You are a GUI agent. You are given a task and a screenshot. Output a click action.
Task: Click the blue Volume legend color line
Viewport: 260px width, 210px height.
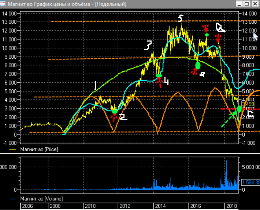[x=13, y=199]
